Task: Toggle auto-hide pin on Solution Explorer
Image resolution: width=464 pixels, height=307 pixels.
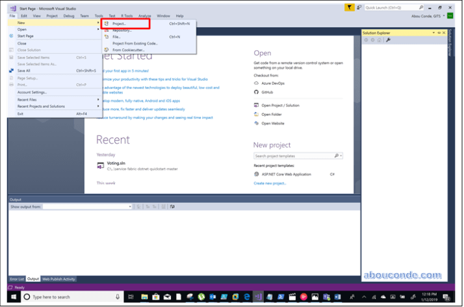Action: pos(439,32)
